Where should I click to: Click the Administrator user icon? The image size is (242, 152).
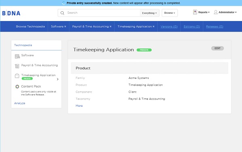coord(216,12)
